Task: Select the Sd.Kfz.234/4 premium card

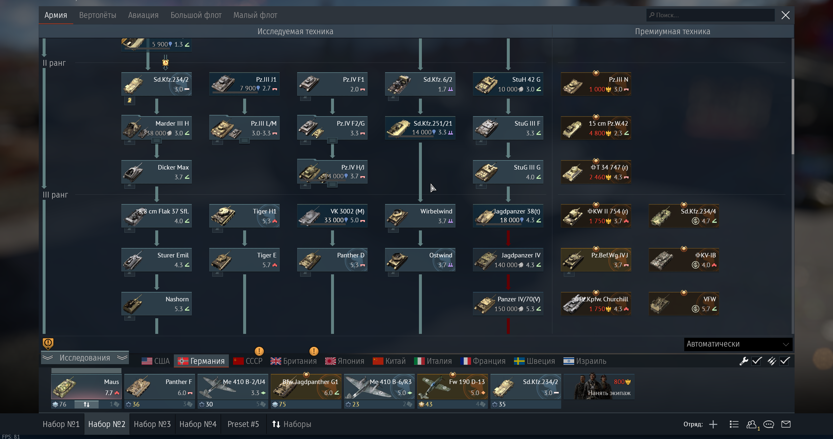Action: (684, 216)
